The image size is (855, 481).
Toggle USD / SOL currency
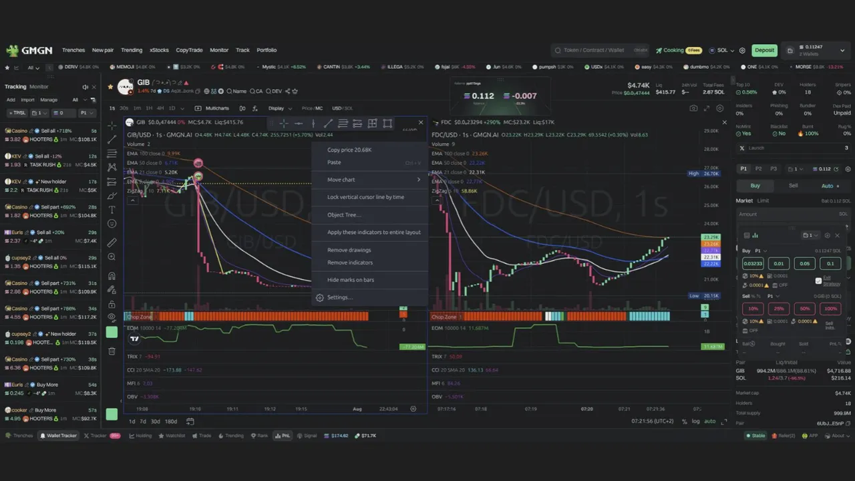342,108
